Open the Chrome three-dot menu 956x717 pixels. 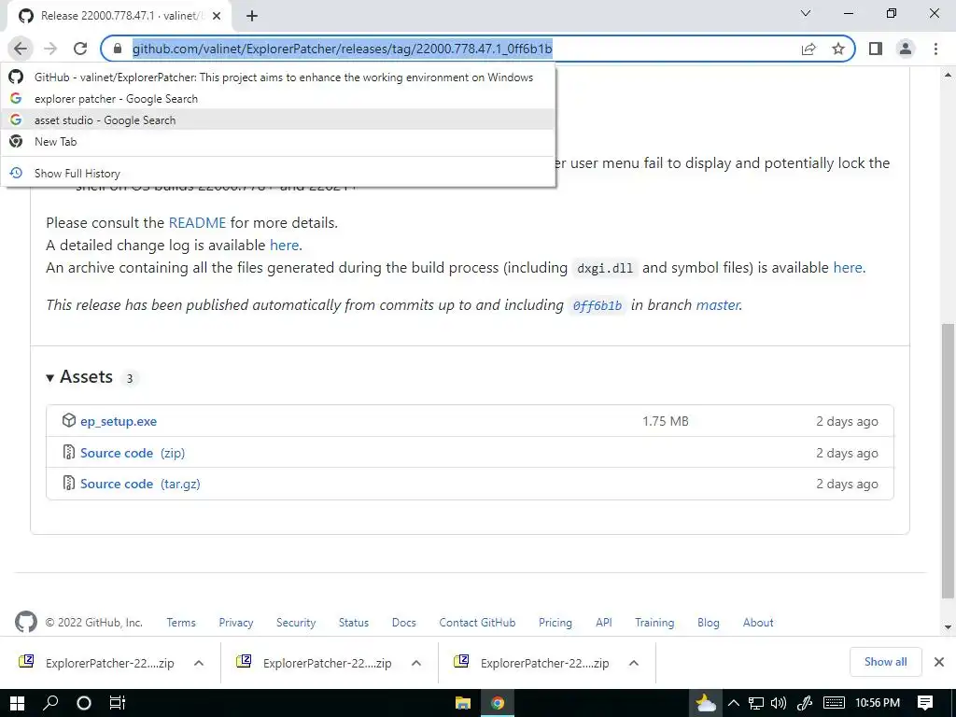coord(935,49)
